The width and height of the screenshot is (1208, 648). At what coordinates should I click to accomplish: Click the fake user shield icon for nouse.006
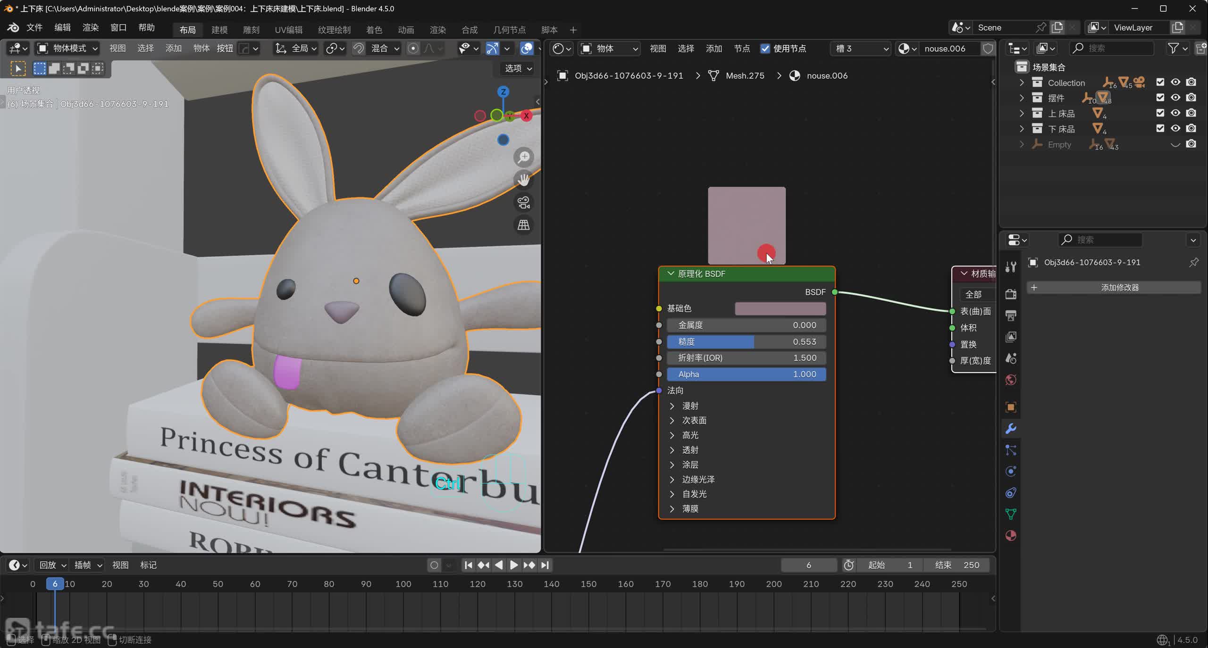(988, 49)
